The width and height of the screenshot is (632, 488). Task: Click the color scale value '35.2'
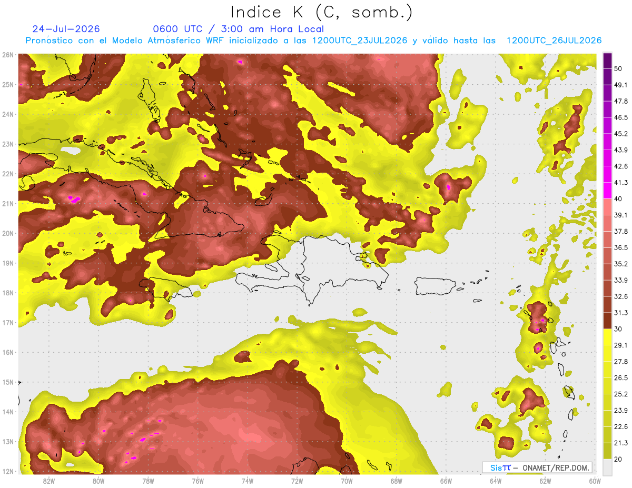tap(620, 264)
